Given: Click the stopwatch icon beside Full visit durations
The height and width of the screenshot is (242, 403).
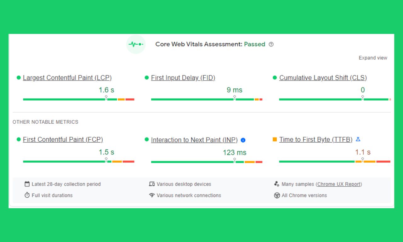Looking at the screenshot, I should pyautogui.click(x=27, y=195).
